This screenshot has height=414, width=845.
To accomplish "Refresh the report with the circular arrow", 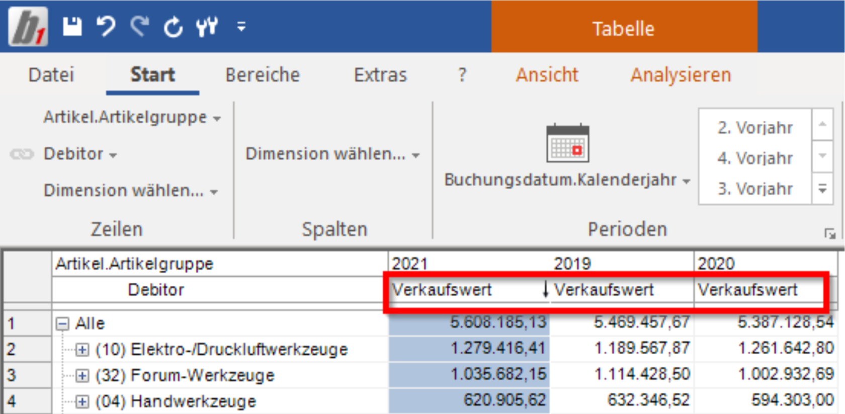I will (x=173, y=27).
